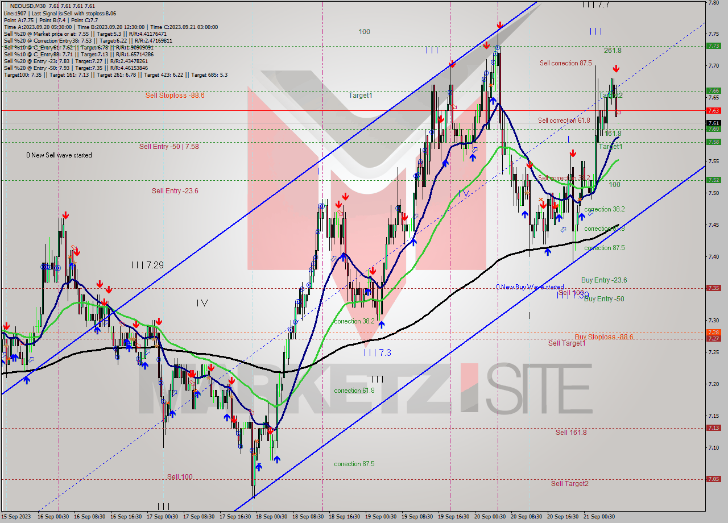Click the black 7.61 current price tag
728x523 pixels.
[714, 123]
